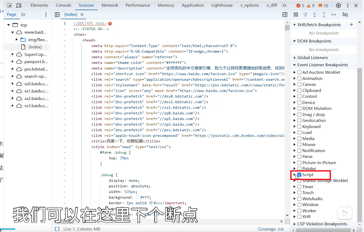This screenshot has height=232, width=364.
Task: Expand the passport.b... domain tree node
Action: (13, 62)
